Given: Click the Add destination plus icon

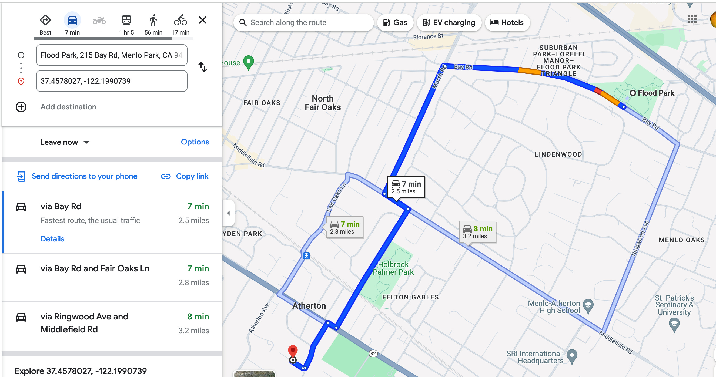Looking at the screenshot, I should tap(21, 107).
